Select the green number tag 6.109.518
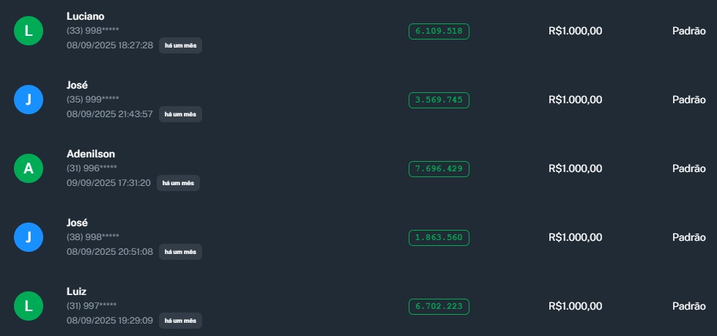Image resolution: width=717 pixels, height=336 pixels. 439,31
